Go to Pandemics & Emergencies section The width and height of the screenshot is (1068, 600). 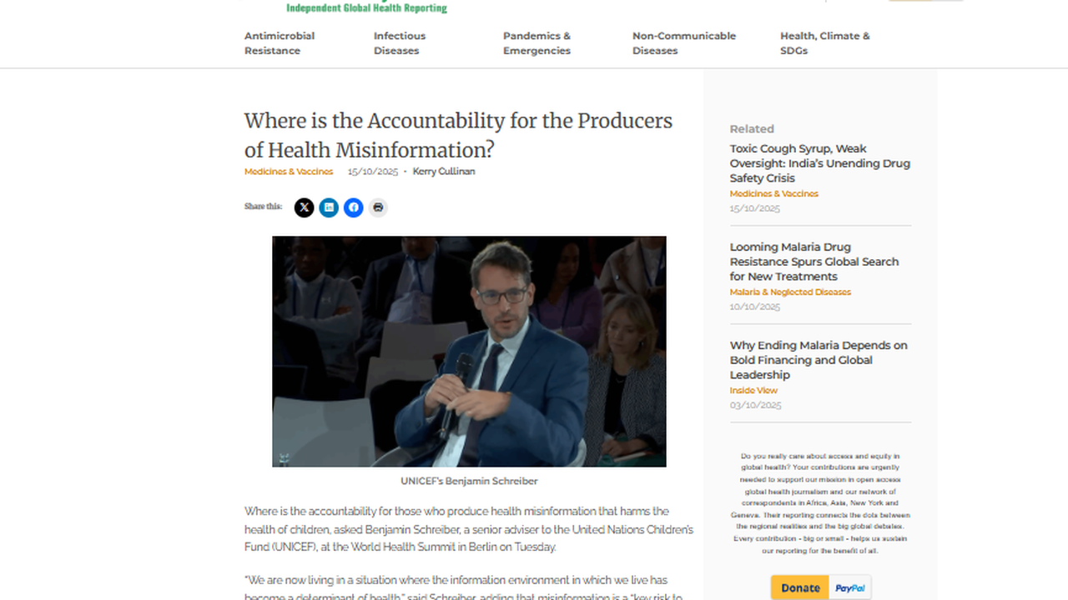[x=537, y=43]
